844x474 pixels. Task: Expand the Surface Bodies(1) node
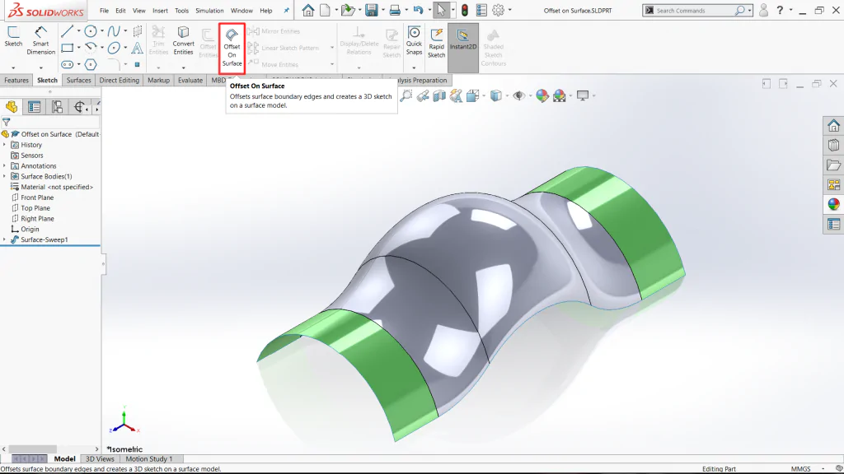pyautogui.click(x=4, y=176)
